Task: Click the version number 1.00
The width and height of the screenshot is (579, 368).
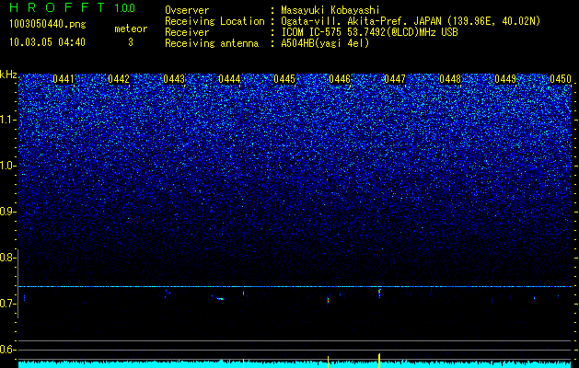Action: point(124,7)
